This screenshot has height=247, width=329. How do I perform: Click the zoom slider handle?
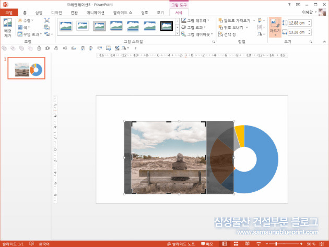pos(276,244)
